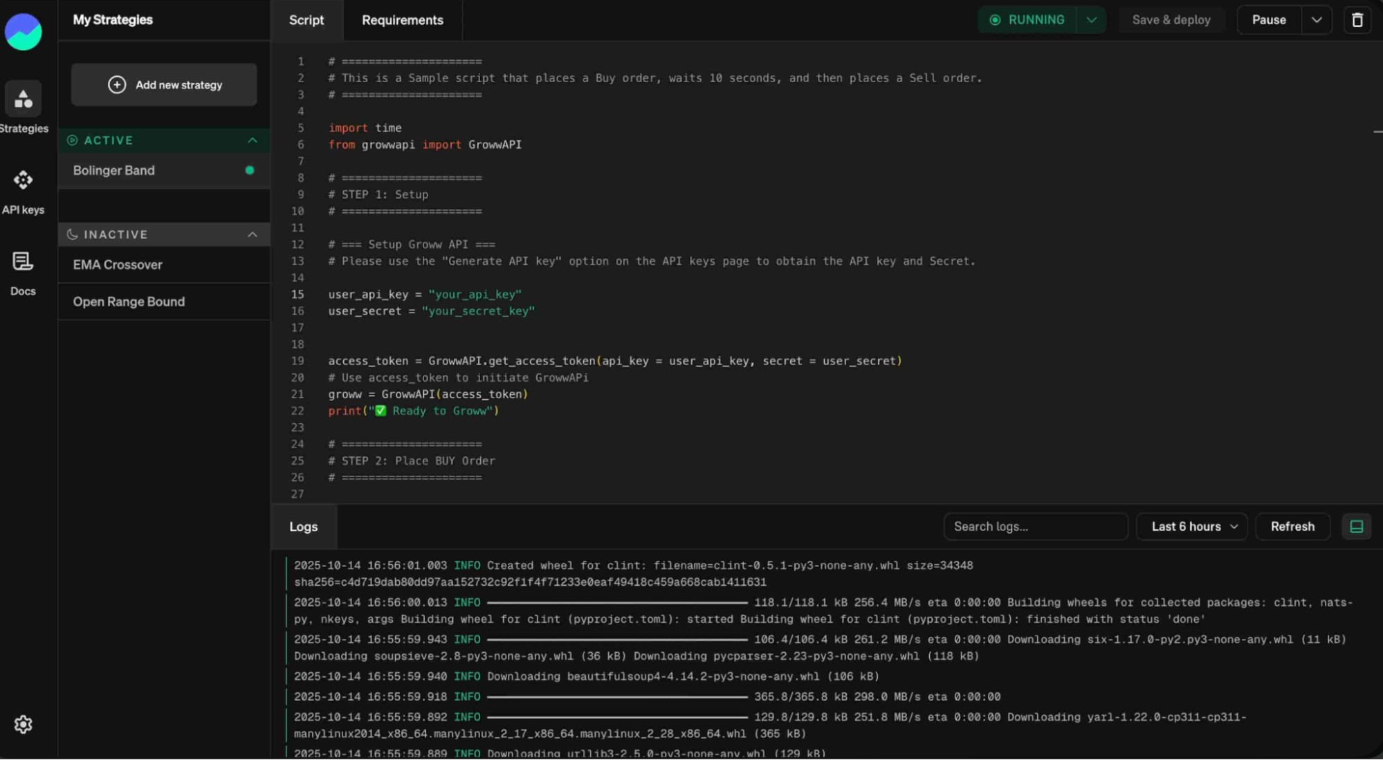Click the delete strategy trash icon
Viewport: 1383px width, 760px height.
pyautogui.click(x=1357, y=20)
